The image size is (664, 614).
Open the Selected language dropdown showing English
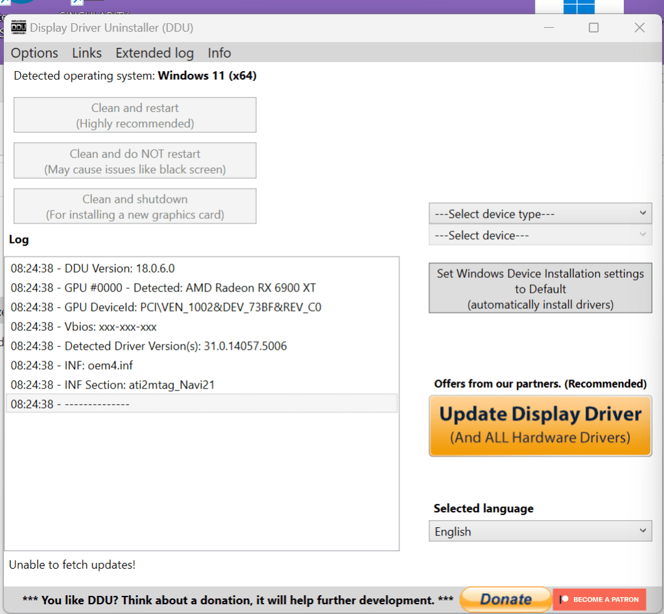(540, 531)
